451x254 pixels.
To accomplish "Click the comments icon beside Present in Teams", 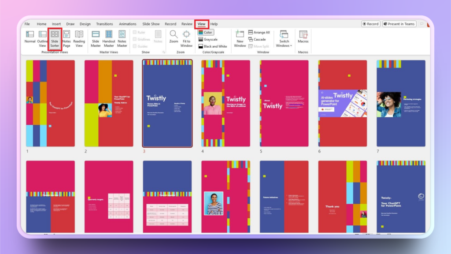I will pyautogui.click(x=421, y=24).
